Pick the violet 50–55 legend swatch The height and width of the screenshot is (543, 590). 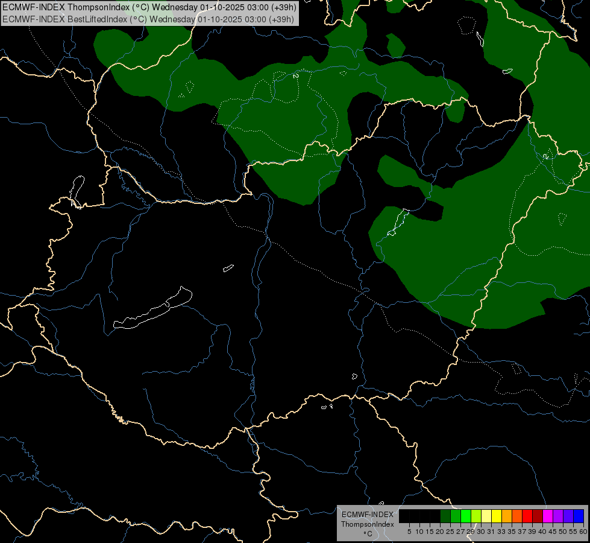[568, 516]
